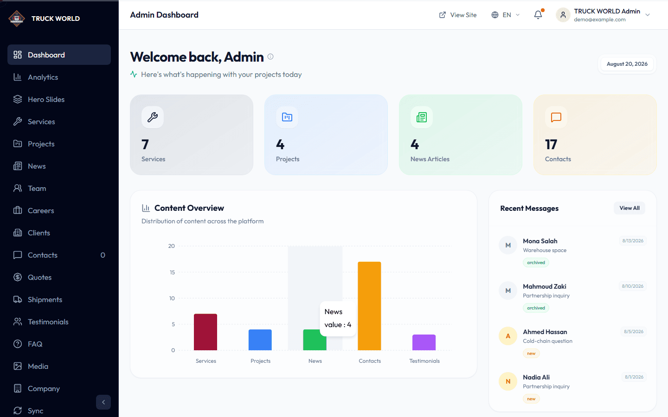Click the News Articles card newspaper icon
The image size is (668, 417).
tap(422, 117)
